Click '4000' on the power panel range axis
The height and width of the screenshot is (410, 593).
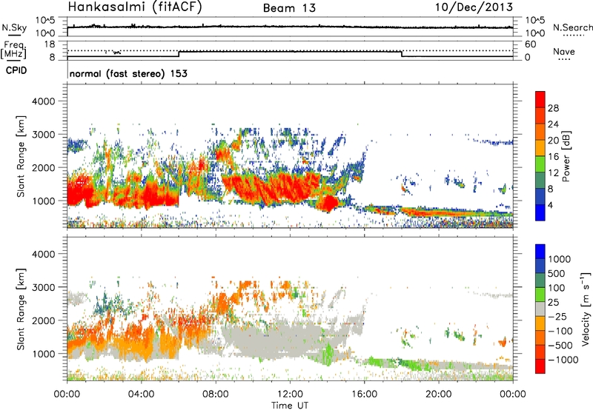pyautogui.click(x=44, y=101)
